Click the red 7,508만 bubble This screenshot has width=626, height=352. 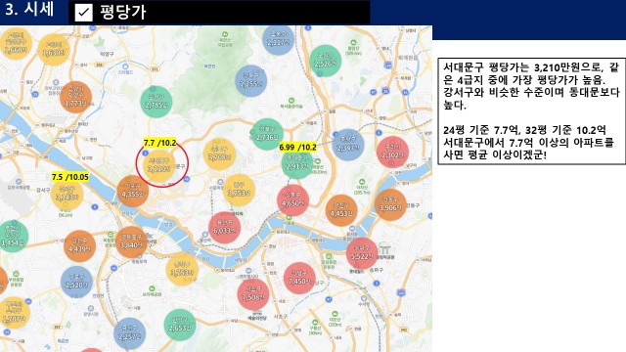coord(252,294)
